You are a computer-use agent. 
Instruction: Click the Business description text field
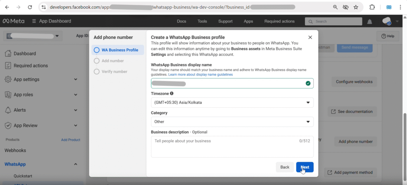[x=232, y=147]
